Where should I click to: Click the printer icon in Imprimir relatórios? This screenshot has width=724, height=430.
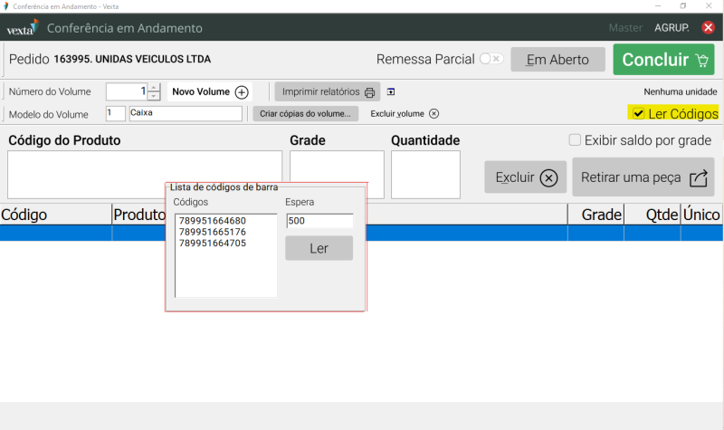point(370,92)
